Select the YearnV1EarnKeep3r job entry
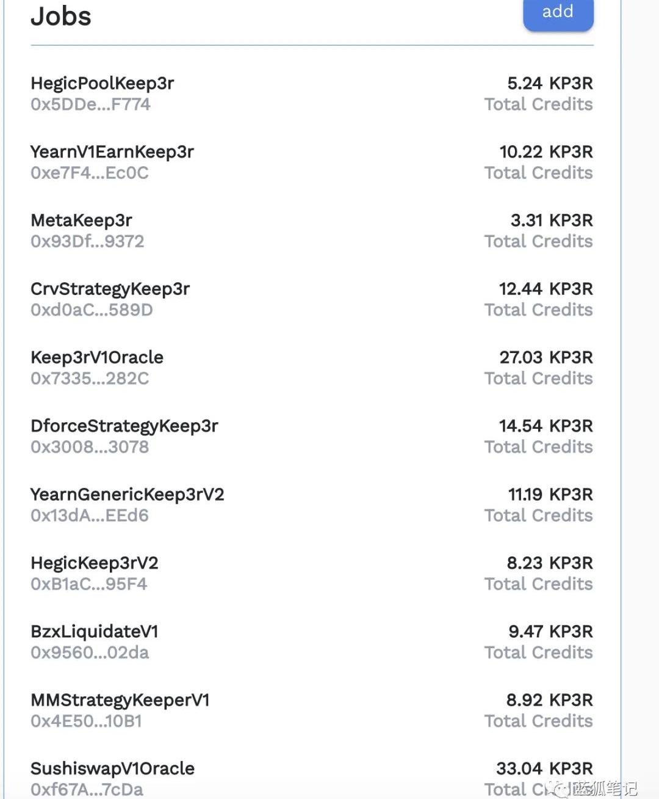Screen dimensions: 659x799 (112, 151)
